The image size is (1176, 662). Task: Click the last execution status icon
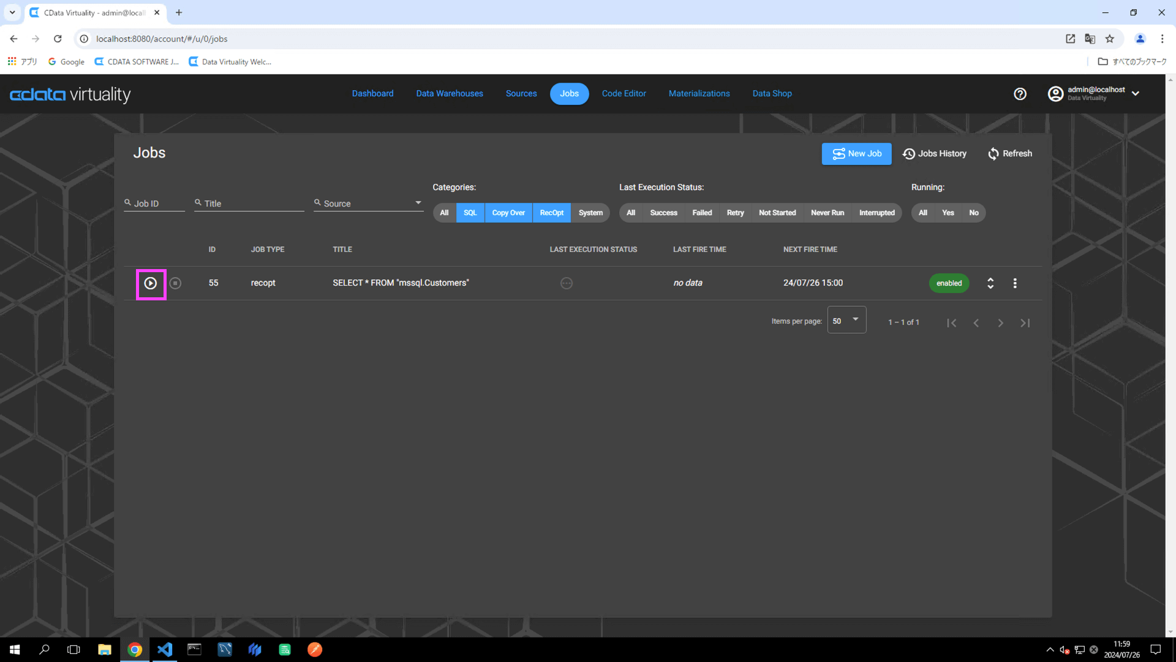pos(567,283)
